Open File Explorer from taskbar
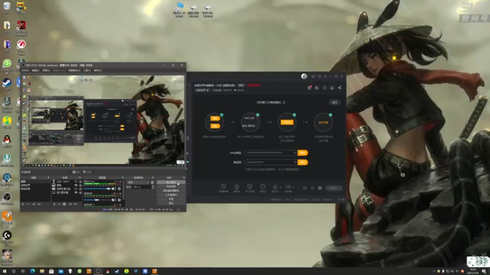The height and width of the screenshot is (275, 490). (x=42, y=271)
